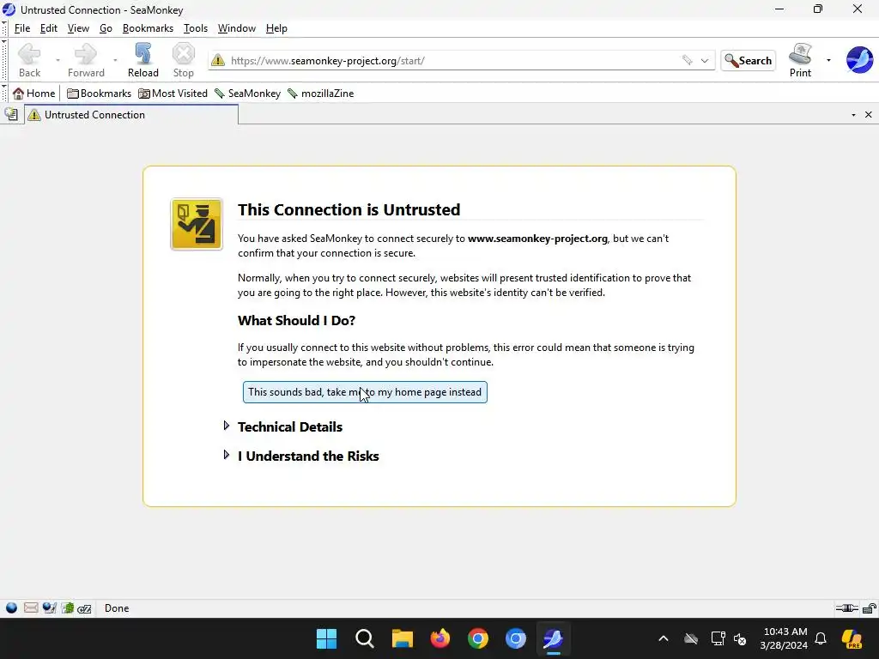Open Browser component from status bar

(11, 608)
